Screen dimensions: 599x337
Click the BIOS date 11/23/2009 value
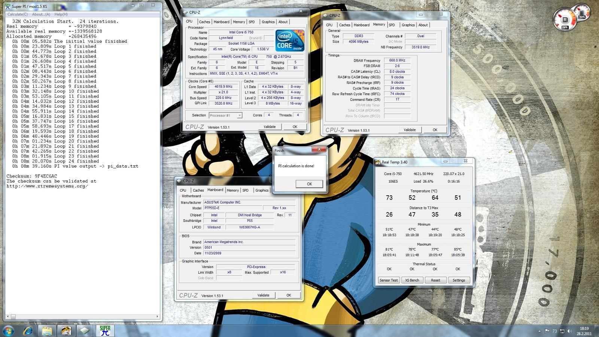tap(249, 253)
